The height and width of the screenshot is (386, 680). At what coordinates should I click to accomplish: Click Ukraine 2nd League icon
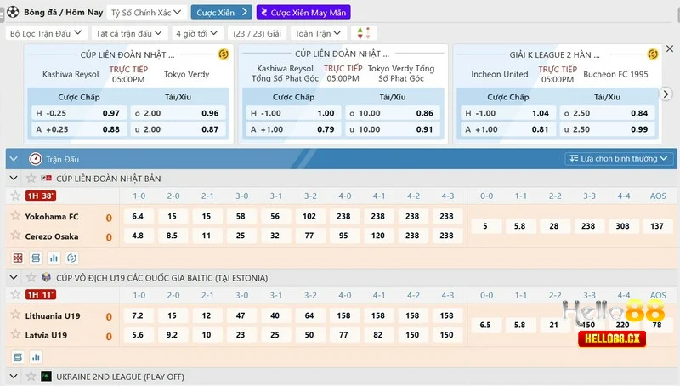pyautogui.click(x=46, y=377)
